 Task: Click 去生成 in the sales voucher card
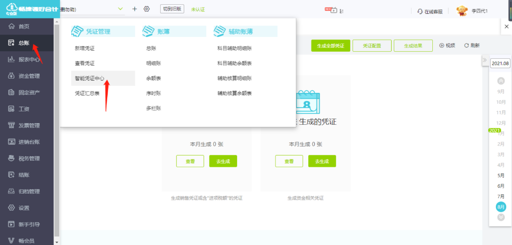point(223,161)
